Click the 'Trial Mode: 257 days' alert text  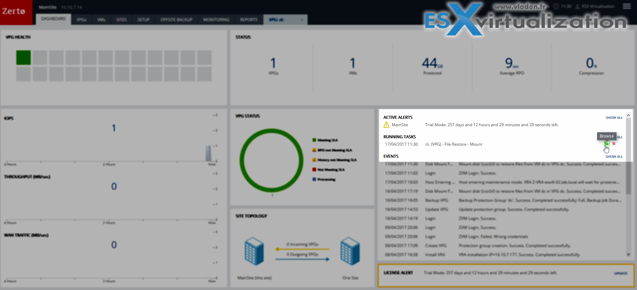pyautogui.click(x=492, y=125)
